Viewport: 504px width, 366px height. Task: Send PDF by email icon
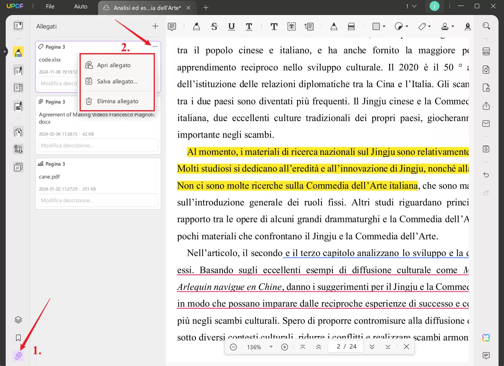486,124
